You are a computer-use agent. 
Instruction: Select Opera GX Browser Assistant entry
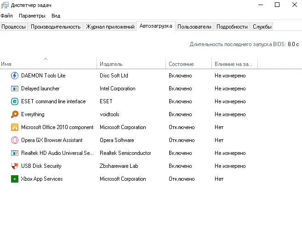pyautogui.click(x=52, y=140)
